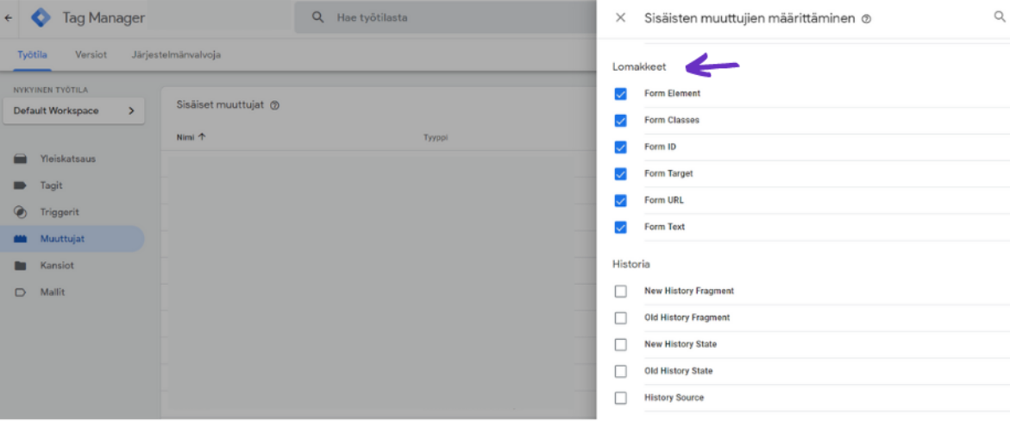This screenshot has height=421, width=1010.
Task: Sort by the Nimi column header
Action: tap(191, 136)
